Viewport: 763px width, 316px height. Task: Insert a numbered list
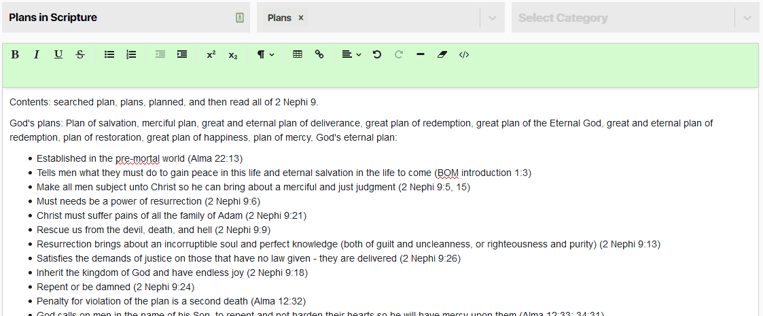click(131, 54)
